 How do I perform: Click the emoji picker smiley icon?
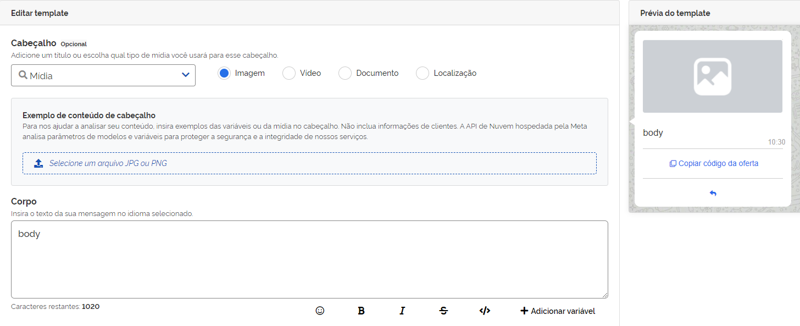[x=320, y=311]
